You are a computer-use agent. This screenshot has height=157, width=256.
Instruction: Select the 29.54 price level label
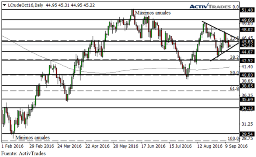(x=247, y=134)
